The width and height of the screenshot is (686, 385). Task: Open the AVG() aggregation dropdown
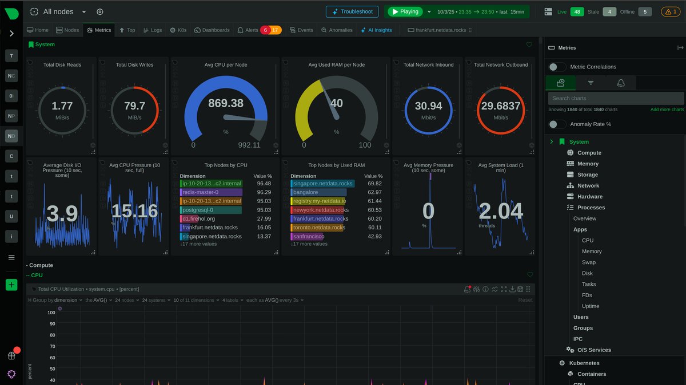[99, 300]
